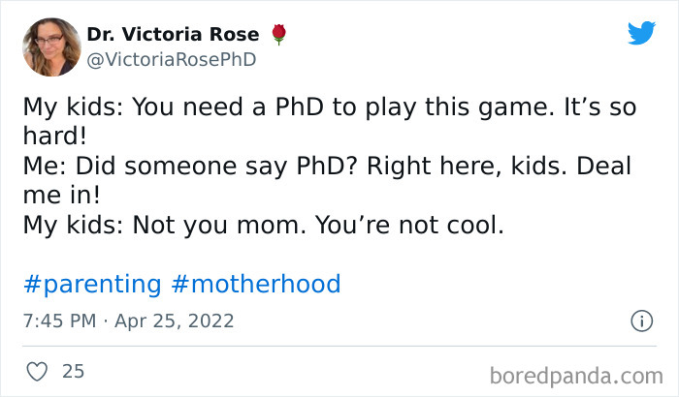Like the tweet with the heart icon

37,371
